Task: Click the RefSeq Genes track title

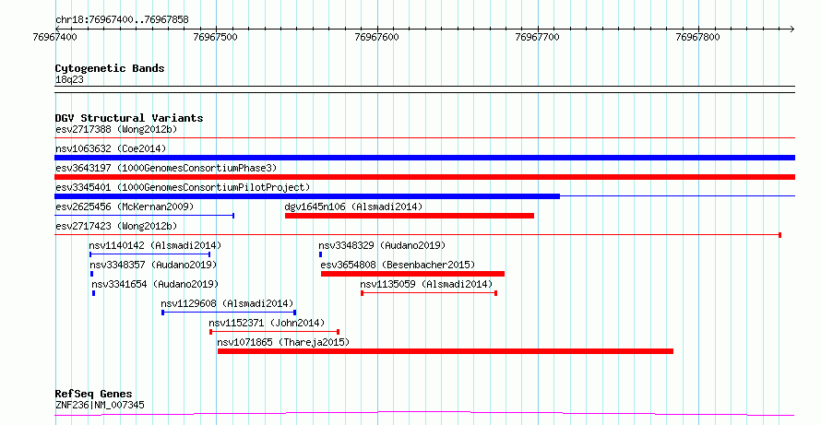Action: point(93,394)
